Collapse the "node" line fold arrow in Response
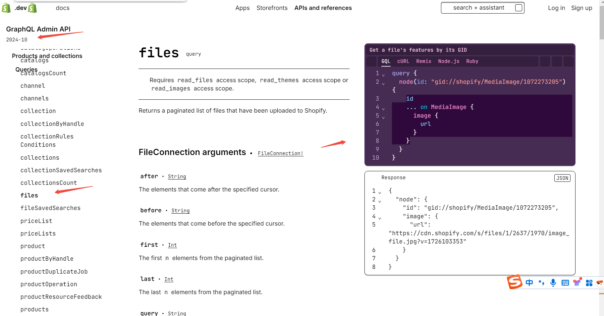Viewport: 604px width, 316px height. click(380, 201)
